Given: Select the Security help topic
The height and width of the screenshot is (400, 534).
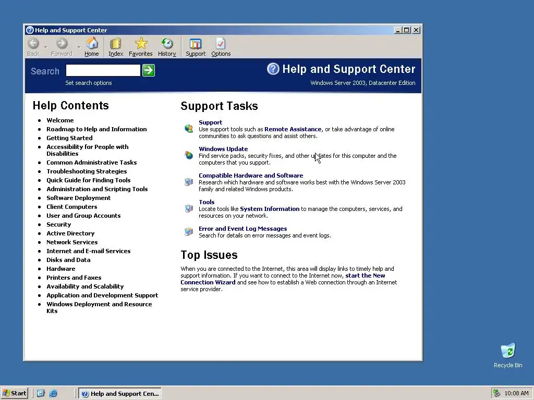Looking at the screenshot, I should pos(59,224).
